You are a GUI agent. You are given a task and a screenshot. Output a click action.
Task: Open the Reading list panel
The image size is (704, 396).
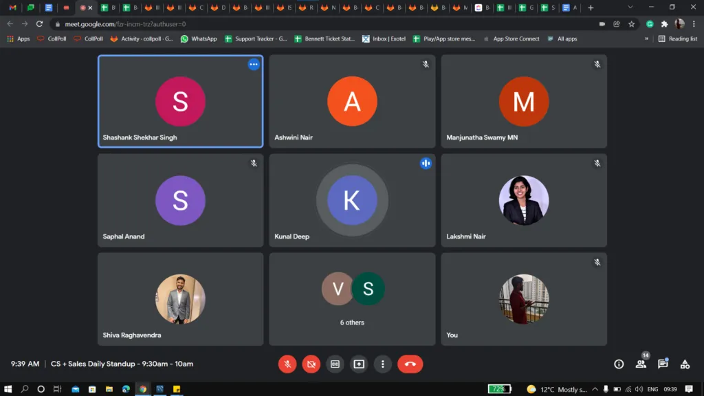pyautogui.click(x=678, y=39)
